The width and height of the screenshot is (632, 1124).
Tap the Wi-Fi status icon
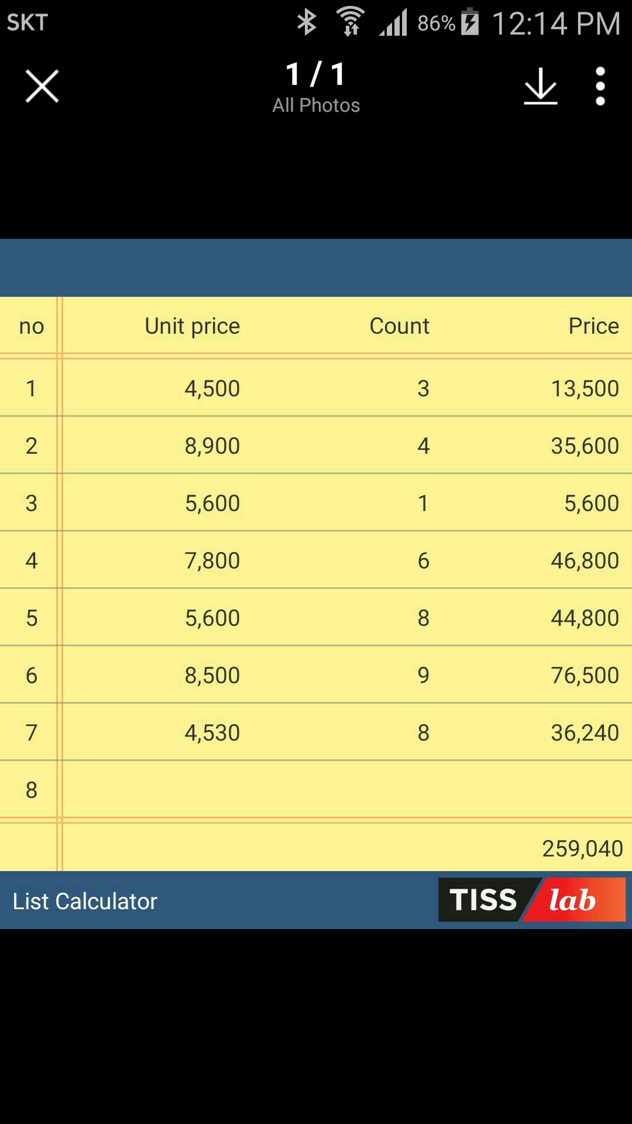(351, 22)
